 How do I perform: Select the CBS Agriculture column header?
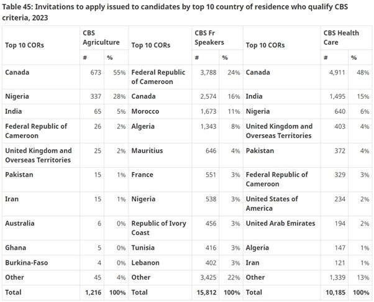click(x=101, y=38)
